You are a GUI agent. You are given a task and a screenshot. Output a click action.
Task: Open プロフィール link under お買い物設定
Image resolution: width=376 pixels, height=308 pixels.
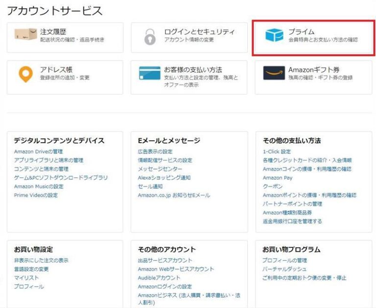[x=29, y=286]
